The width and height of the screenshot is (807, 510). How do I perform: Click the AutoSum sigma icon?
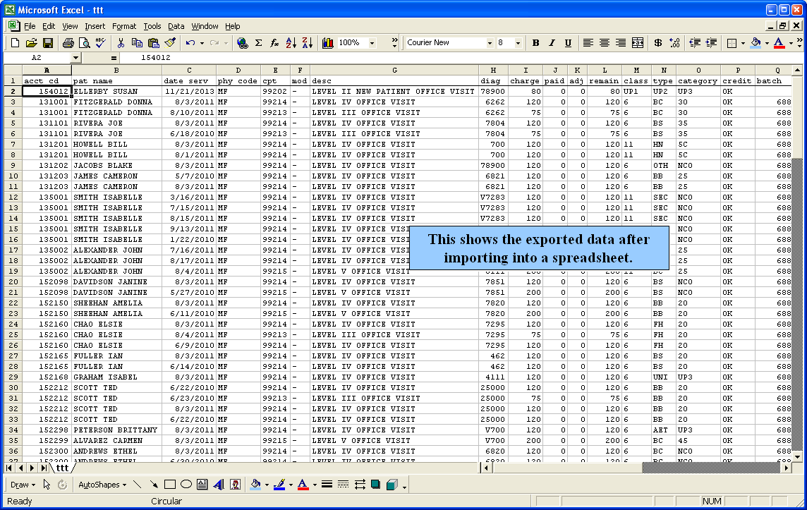coord(259,43)
